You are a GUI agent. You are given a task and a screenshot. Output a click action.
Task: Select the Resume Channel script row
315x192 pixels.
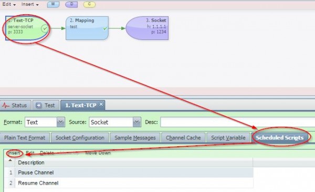coord(129,183)
